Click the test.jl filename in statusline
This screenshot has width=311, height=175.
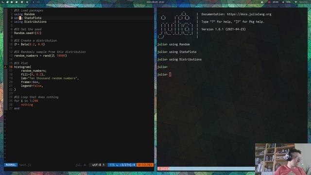pyautogui.click(x=25, y=165)
